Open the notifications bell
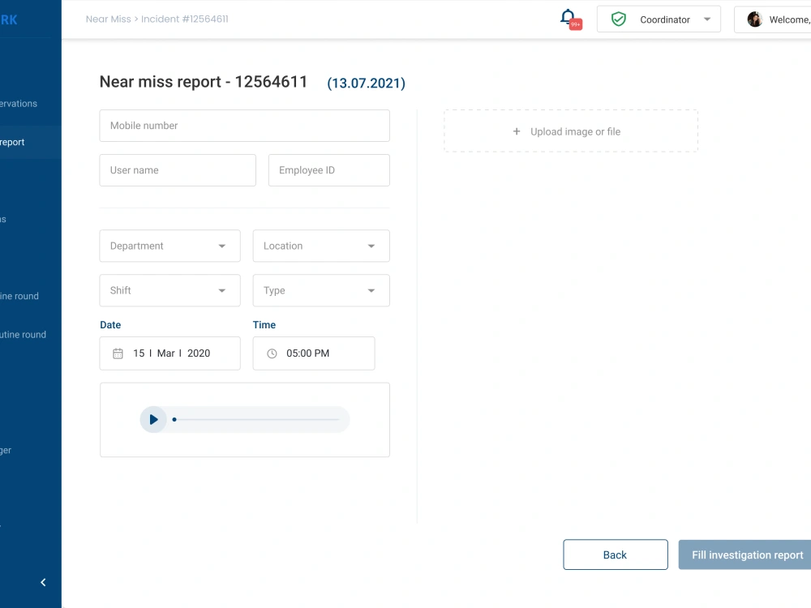The image size is (811, 608). (x=567, y=18)
